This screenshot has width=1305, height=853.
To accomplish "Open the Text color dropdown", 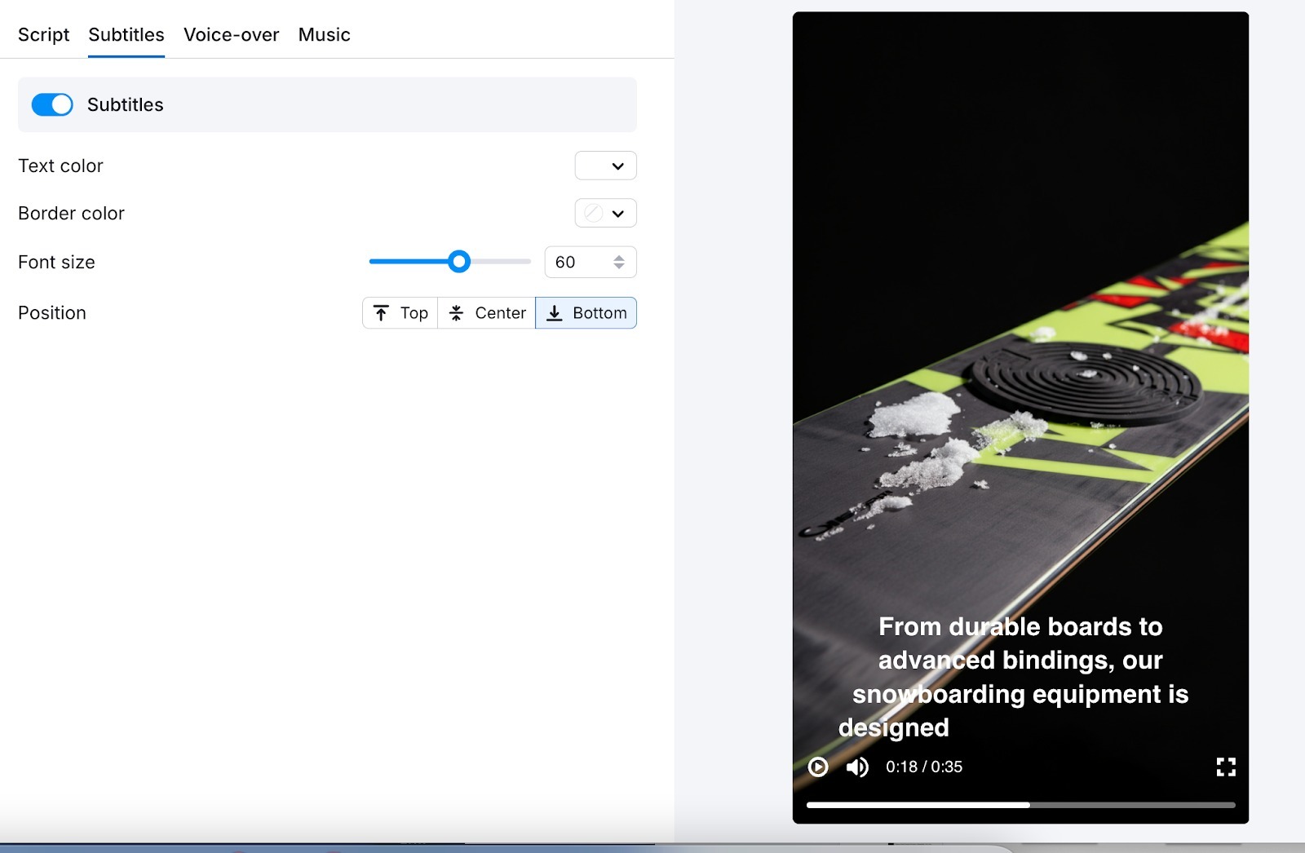I will pos(606,166).
